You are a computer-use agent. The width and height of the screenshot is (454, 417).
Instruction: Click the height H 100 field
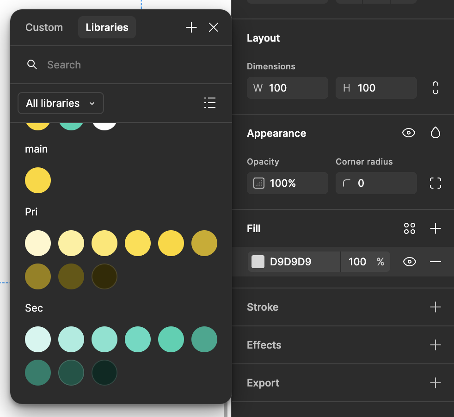coord(376,88)
